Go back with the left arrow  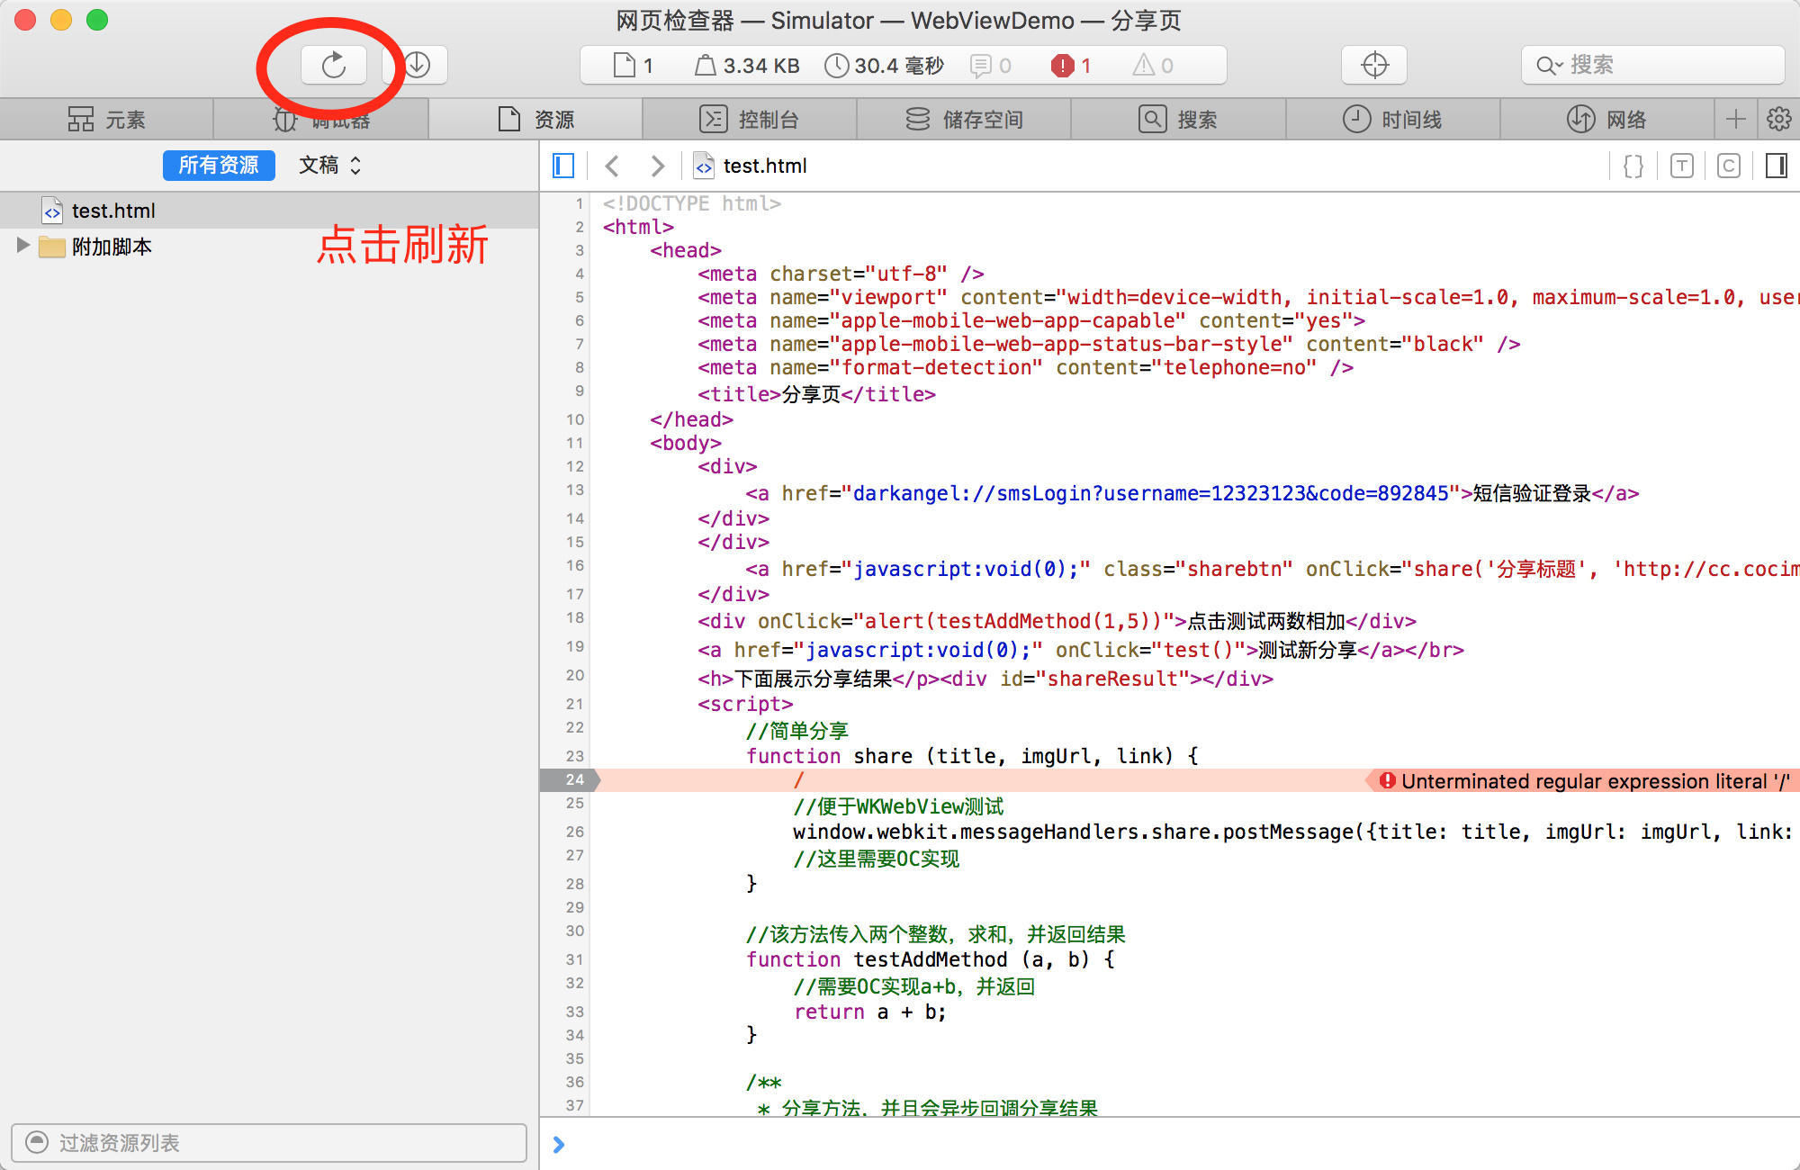[x=613, y=166]
